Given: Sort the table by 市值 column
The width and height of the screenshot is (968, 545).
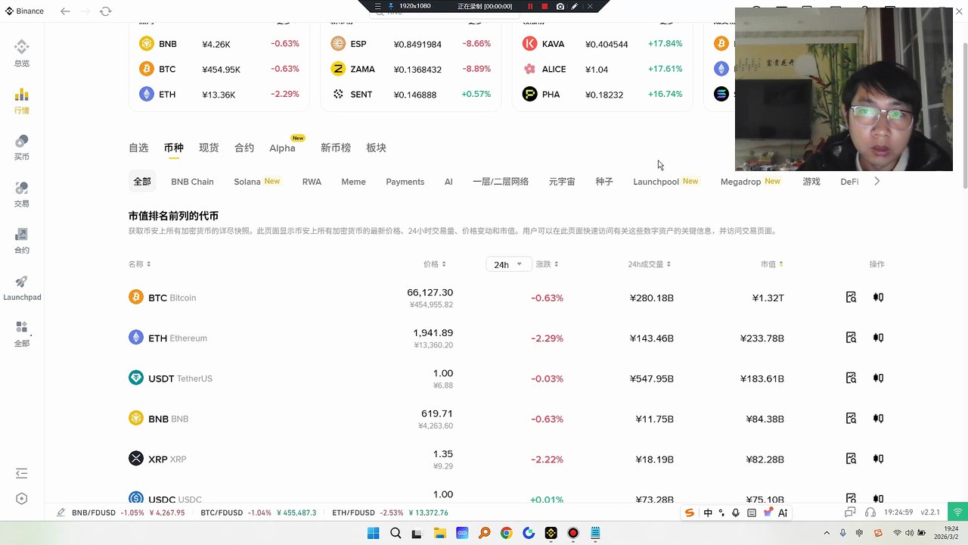Looking at the screenshot, I should click(771, 264).
